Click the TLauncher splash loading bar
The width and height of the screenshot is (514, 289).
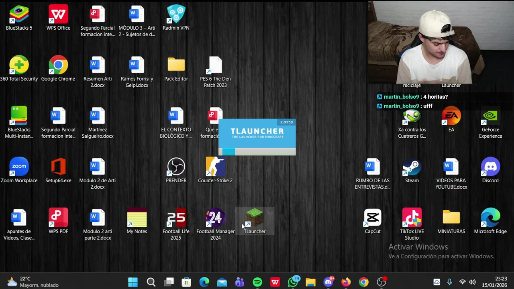tap(257, 151)
